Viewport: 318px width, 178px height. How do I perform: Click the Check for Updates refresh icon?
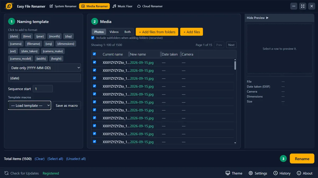pos(6,173)
